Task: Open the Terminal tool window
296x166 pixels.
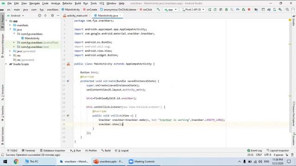Action: [x=28, y=151]
